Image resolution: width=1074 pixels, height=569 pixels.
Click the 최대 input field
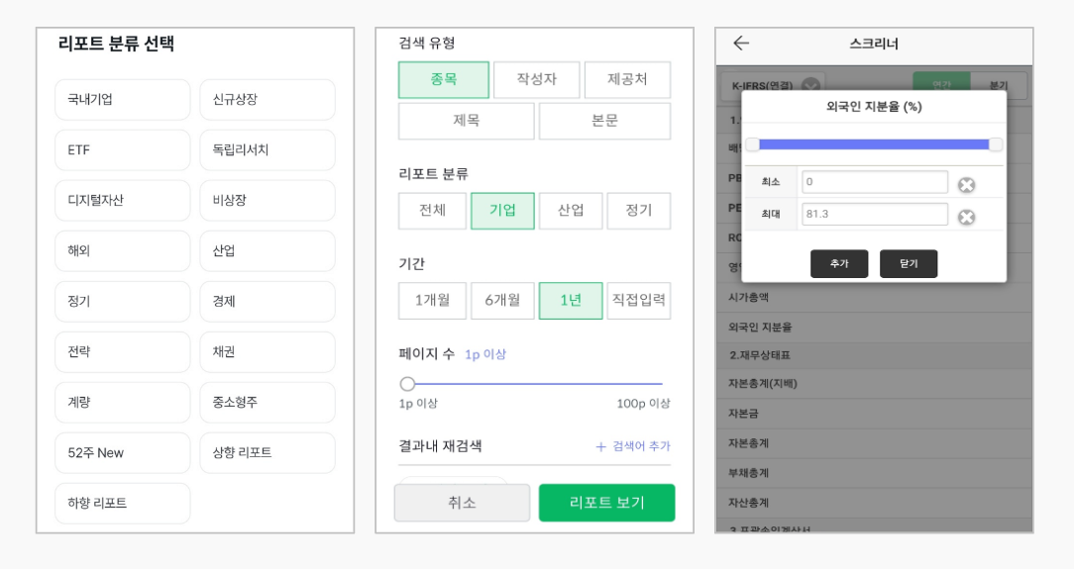click(874, 215)
